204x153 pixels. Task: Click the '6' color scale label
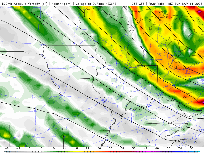click(41, 148)
